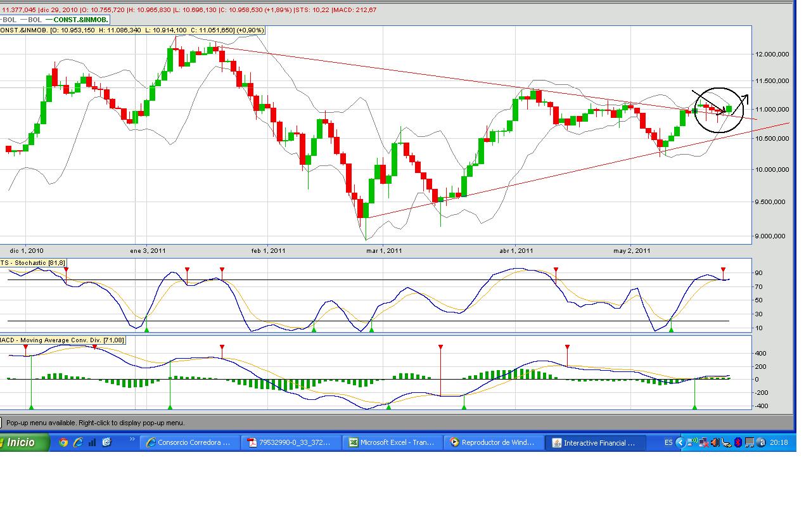The width and height of the screenshot is (811, 507).
Task: Click the last green MACD buy marker
Action: [694, 407]
